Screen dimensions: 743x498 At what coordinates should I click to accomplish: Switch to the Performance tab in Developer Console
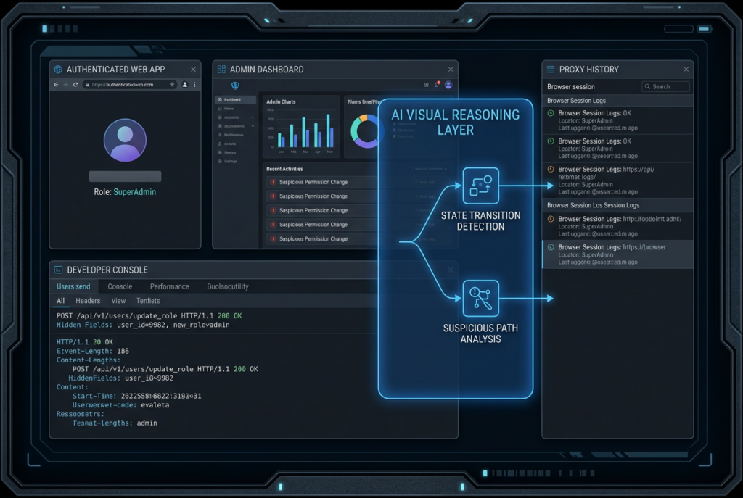[x=169, y=287]
